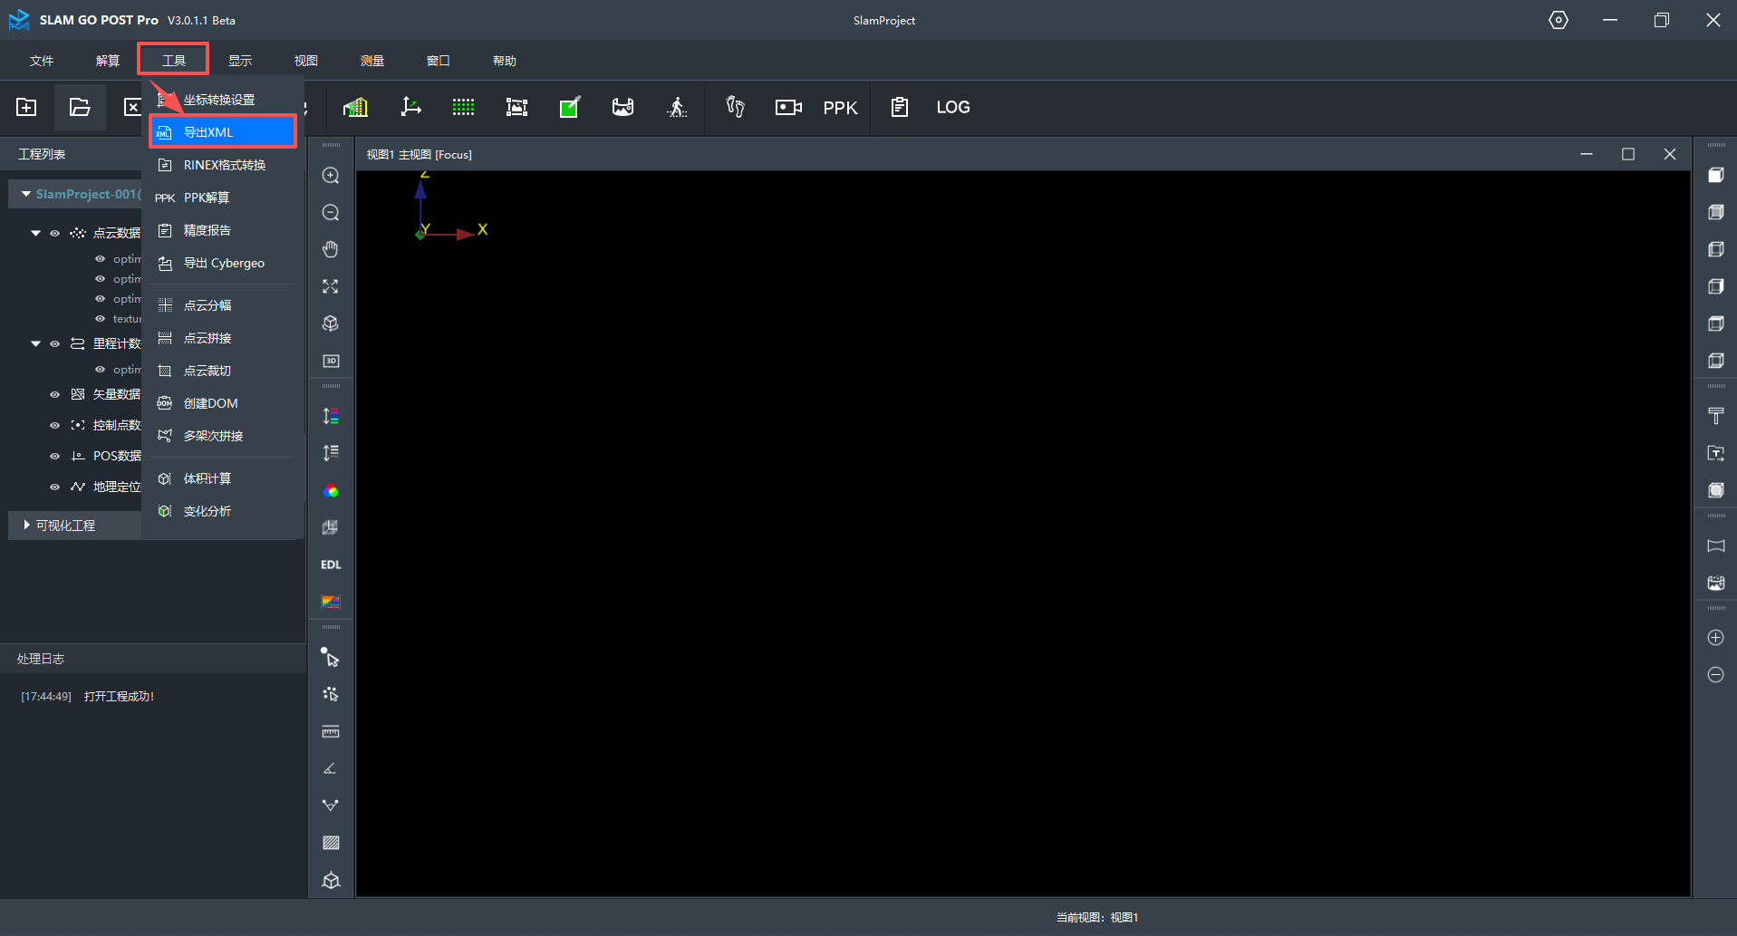Click the 处理日志 panel header
The width and height of the screenshot is (1737, 936).
40,658
